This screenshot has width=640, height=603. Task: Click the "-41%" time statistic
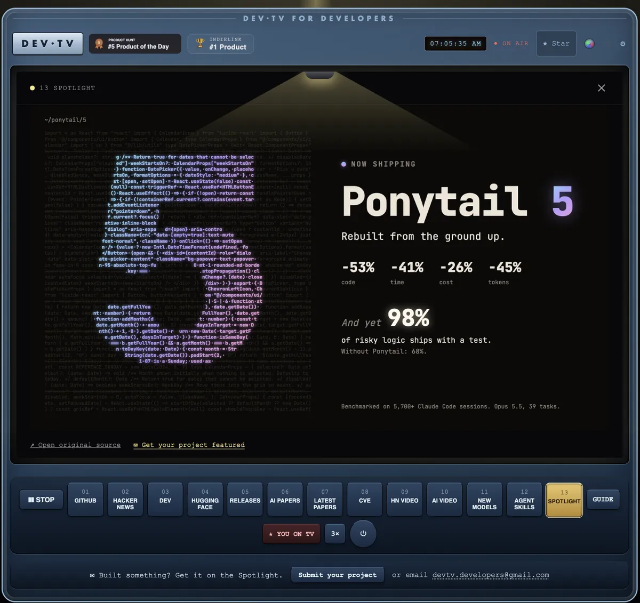tap(407, 267)
